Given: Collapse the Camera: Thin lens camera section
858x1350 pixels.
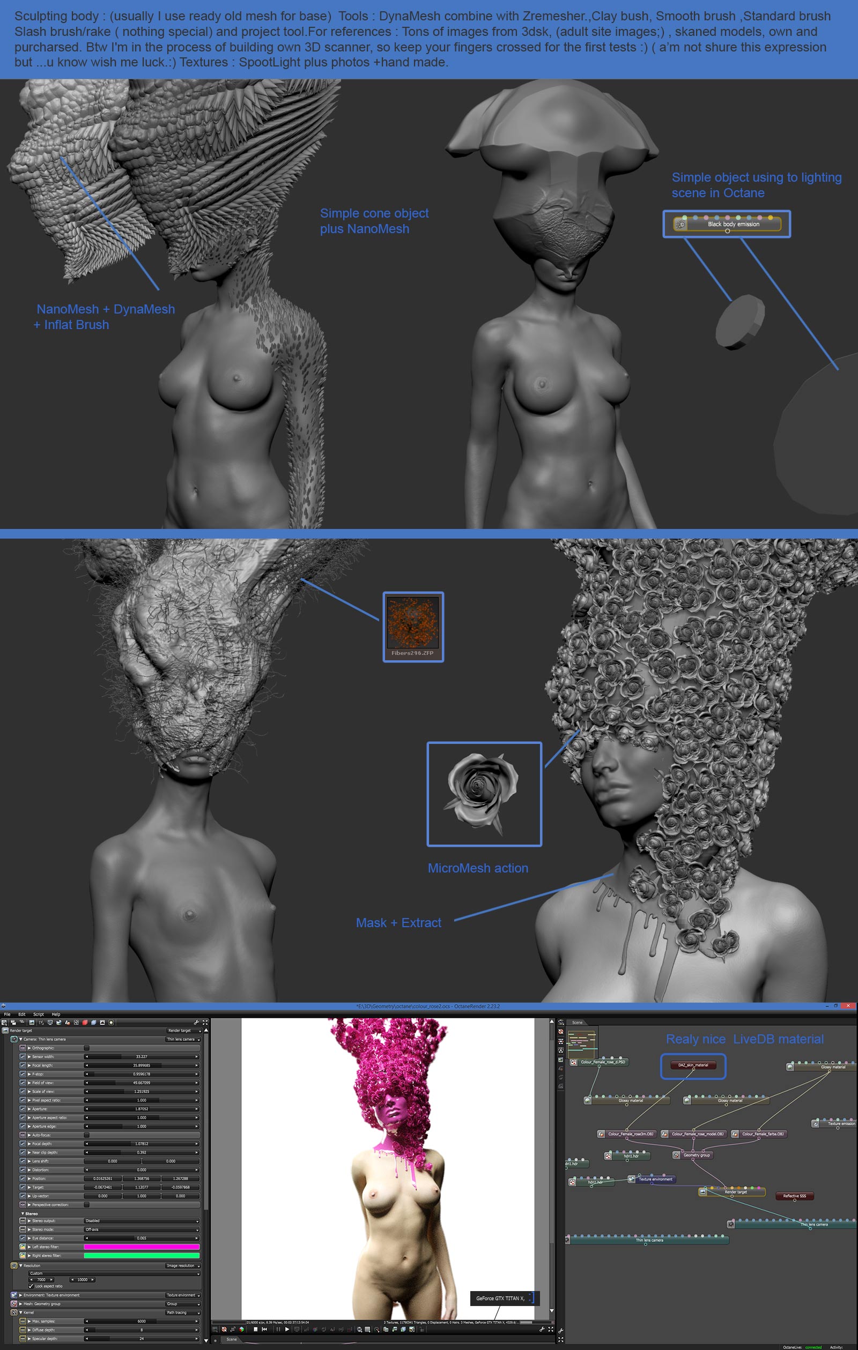Looking at the screenshot, I should 21,1039.
